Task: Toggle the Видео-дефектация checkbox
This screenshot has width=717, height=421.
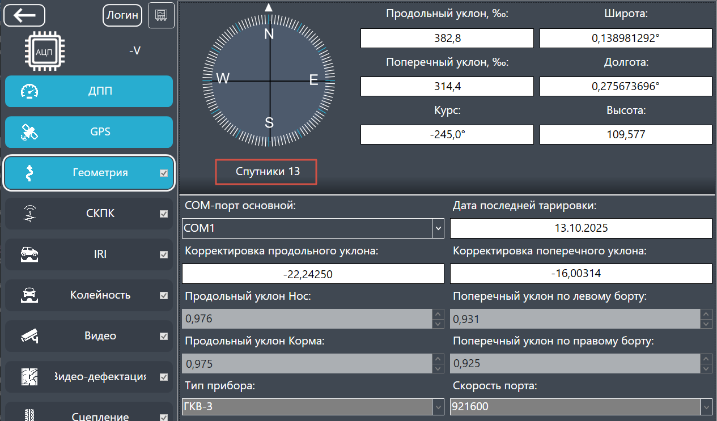Action: (x=164, y=377)
